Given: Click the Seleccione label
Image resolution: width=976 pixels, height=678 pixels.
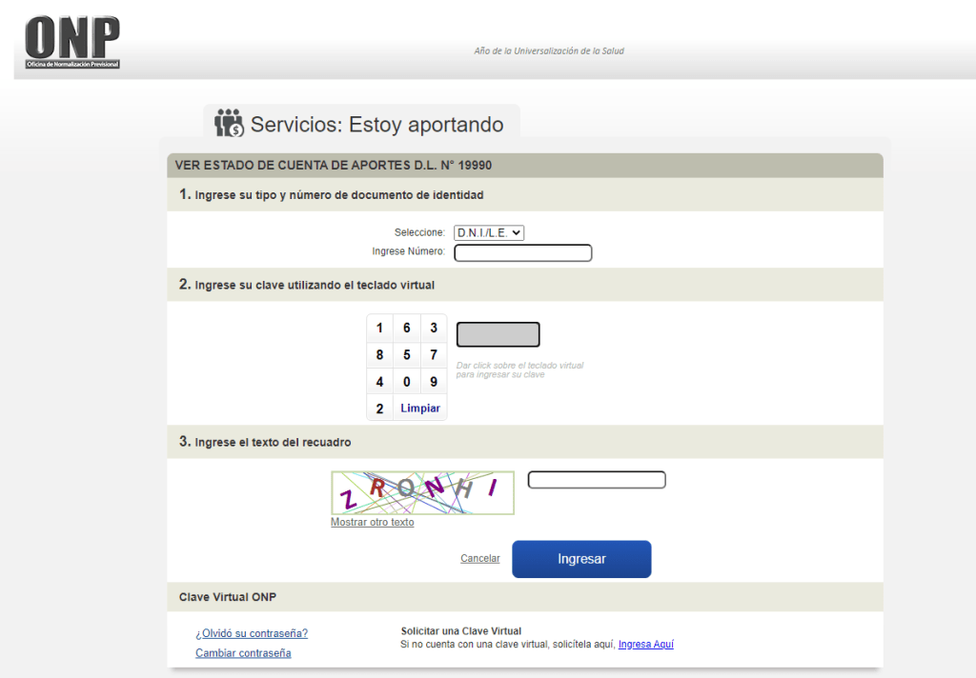Looking at the screenshot, I should [x=419, y=232].
